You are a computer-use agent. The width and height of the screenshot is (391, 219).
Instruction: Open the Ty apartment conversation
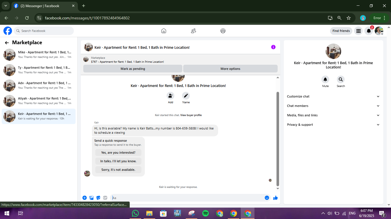point(39,70)
